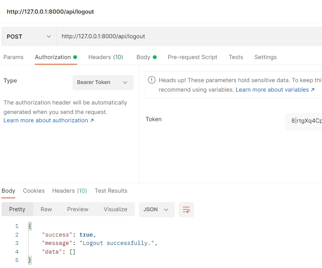Open the Bearer Token type dropdown

[102, 82]
